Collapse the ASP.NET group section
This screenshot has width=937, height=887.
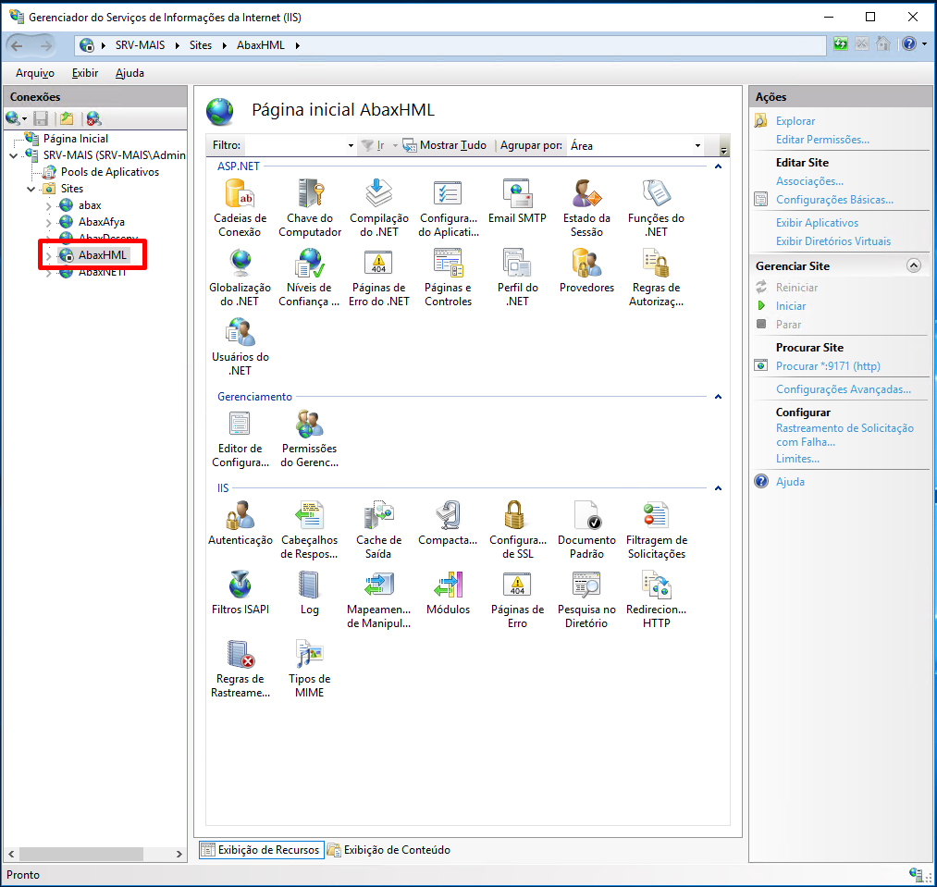[x=717, y=166]
